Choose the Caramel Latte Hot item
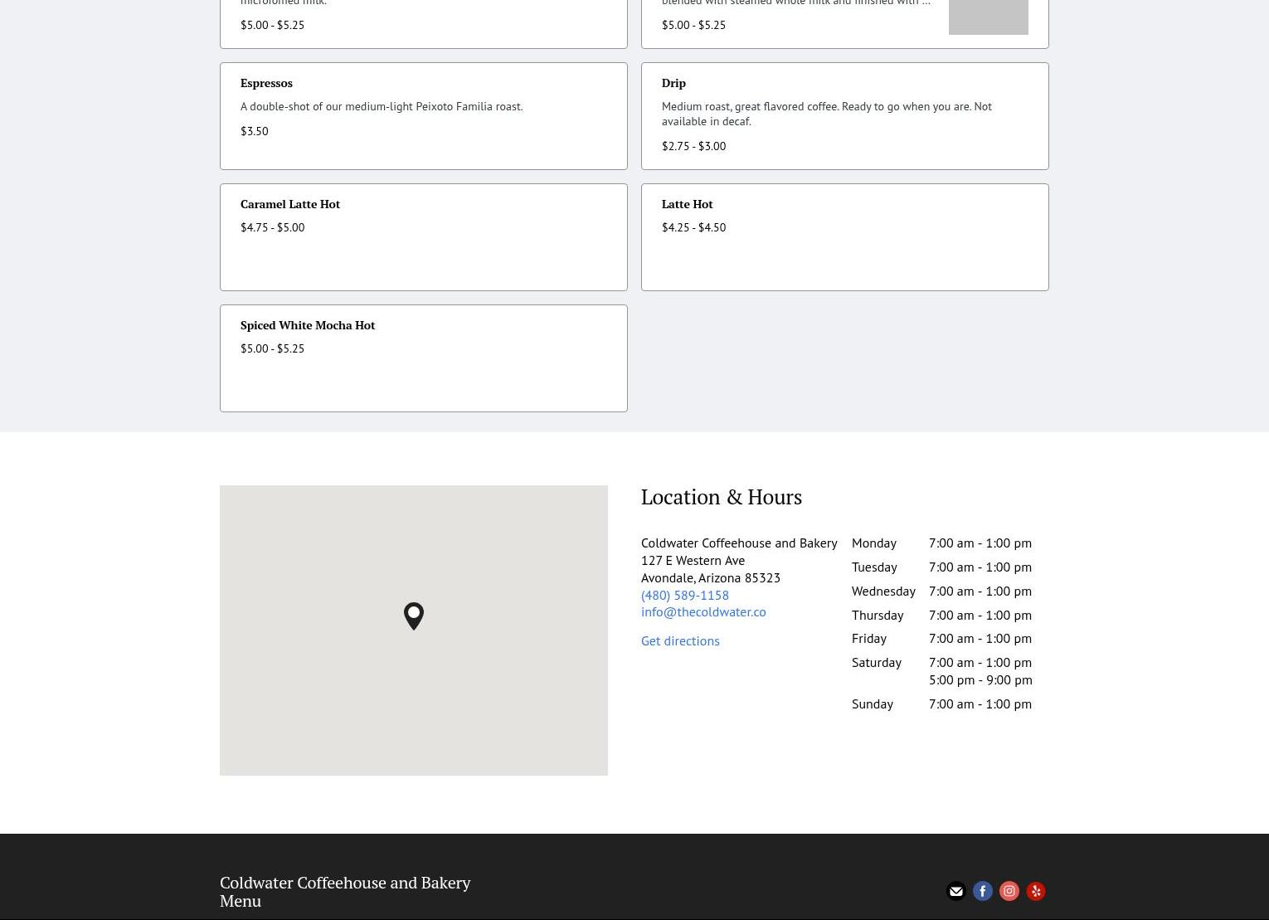 [x=423, y=237]
